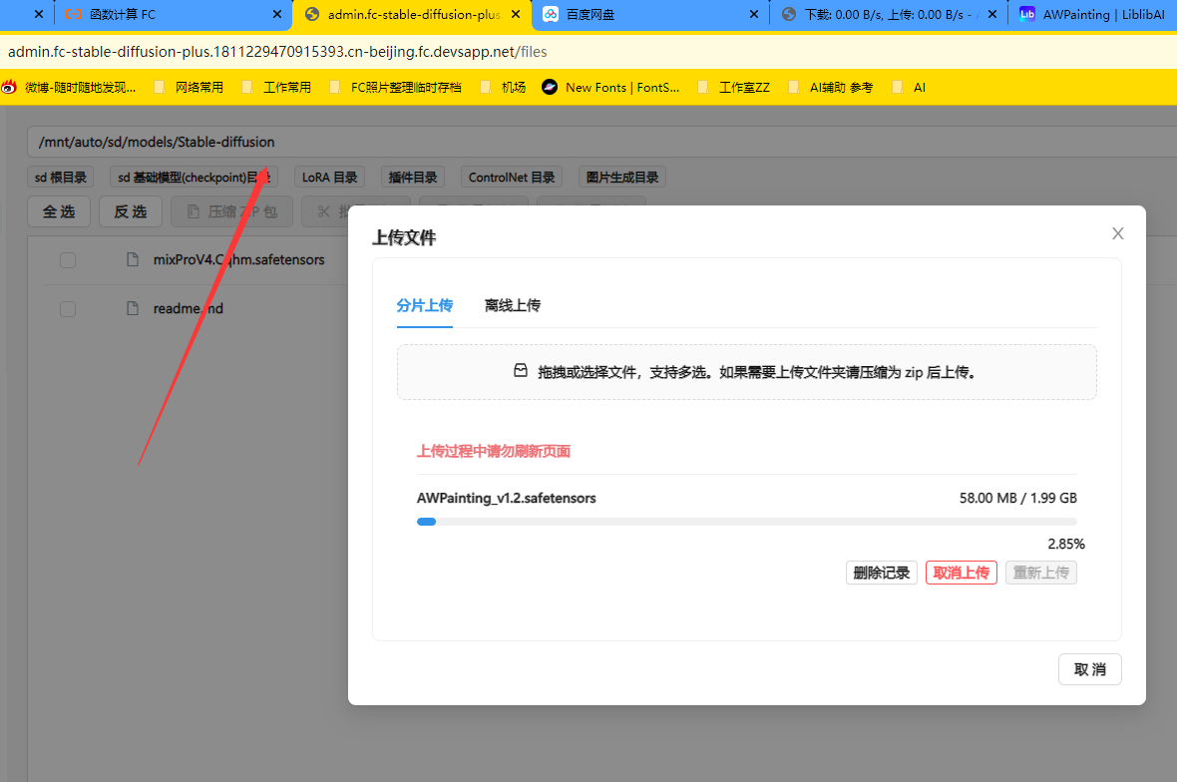Cancel upload with the red 取消上传 button
Screen dimensions: 1177x782
(961, 573)
